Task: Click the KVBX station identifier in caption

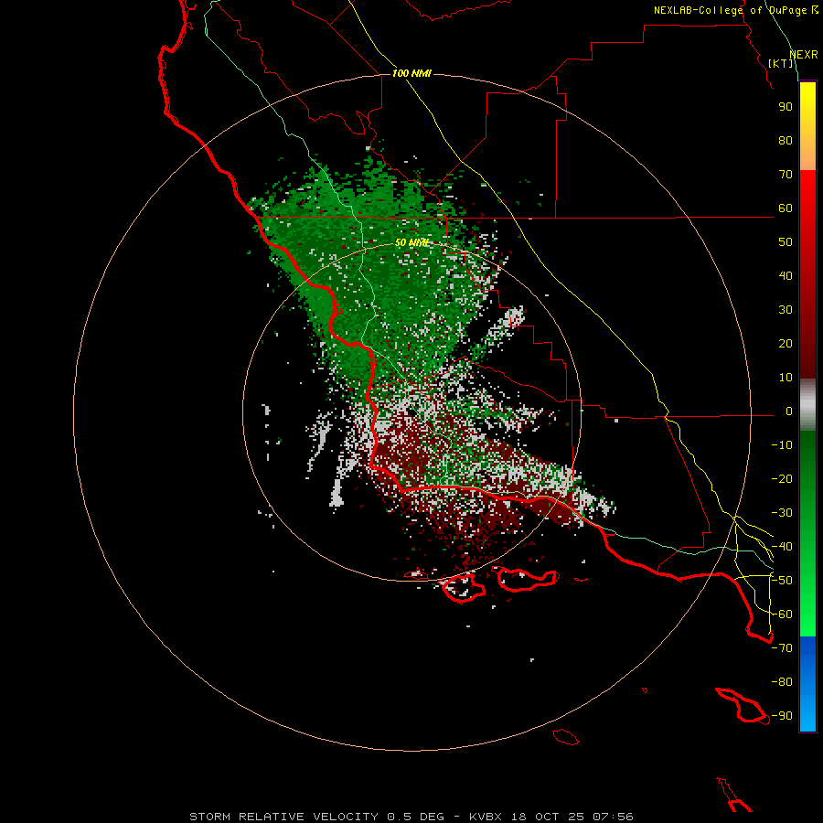Action: (x=486, y=817)
